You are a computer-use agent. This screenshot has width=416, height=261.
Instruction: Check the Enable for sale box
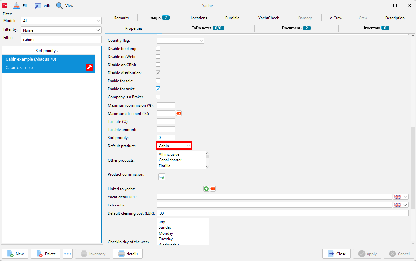(x=158, y=81)
